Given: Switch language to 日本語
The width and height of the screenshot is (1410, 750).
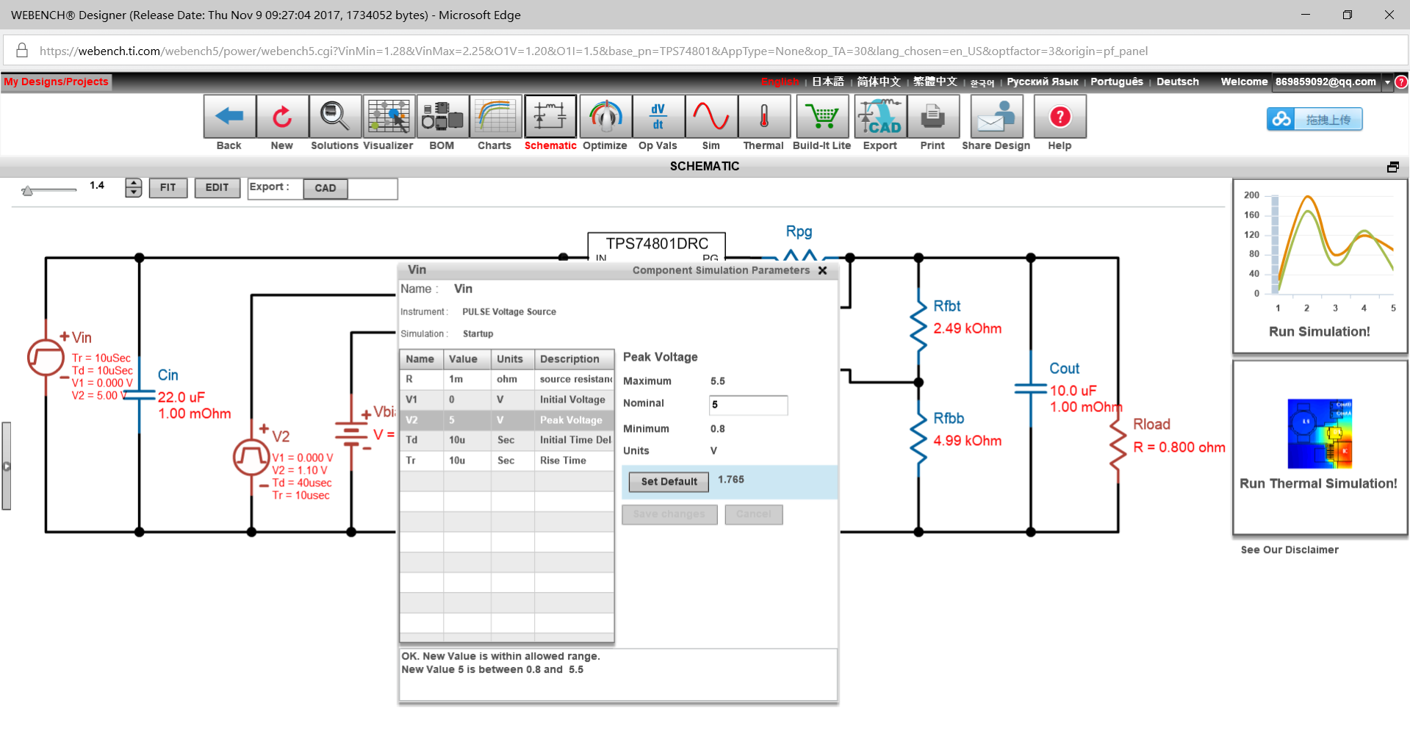Looking at the screenshot, I should coord(828,82).
